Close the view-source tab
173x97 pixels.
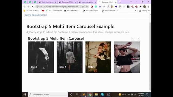95,2
